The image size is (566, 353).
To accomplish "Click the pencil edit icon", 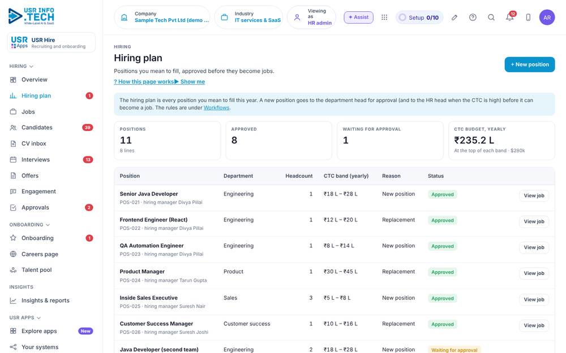I will pyautogui.click(x=454, y=18).
